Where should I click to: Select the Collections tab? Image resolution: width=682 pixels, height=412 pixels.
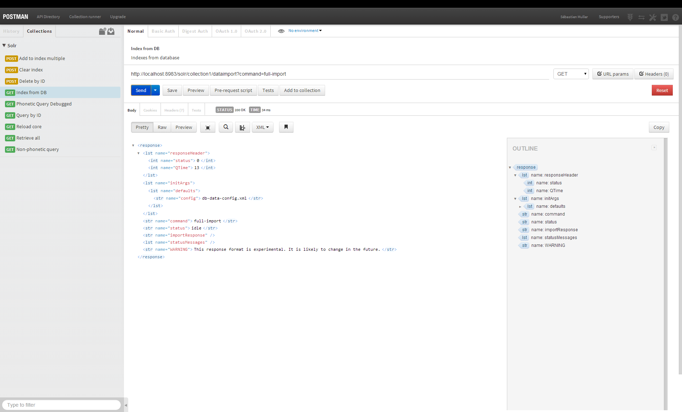click(x=39, y=31)
